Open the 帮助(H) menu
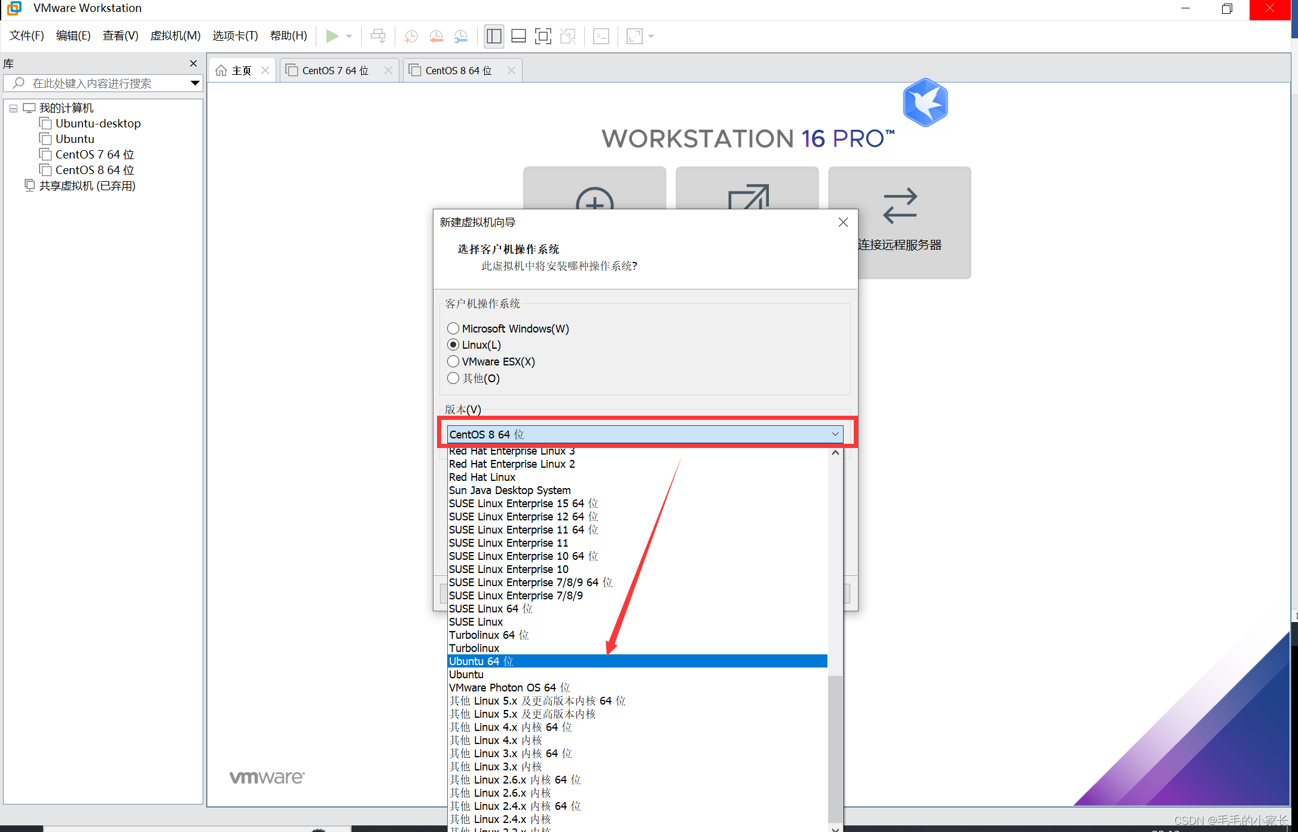 pyautogui.click(x=289, y=36)
